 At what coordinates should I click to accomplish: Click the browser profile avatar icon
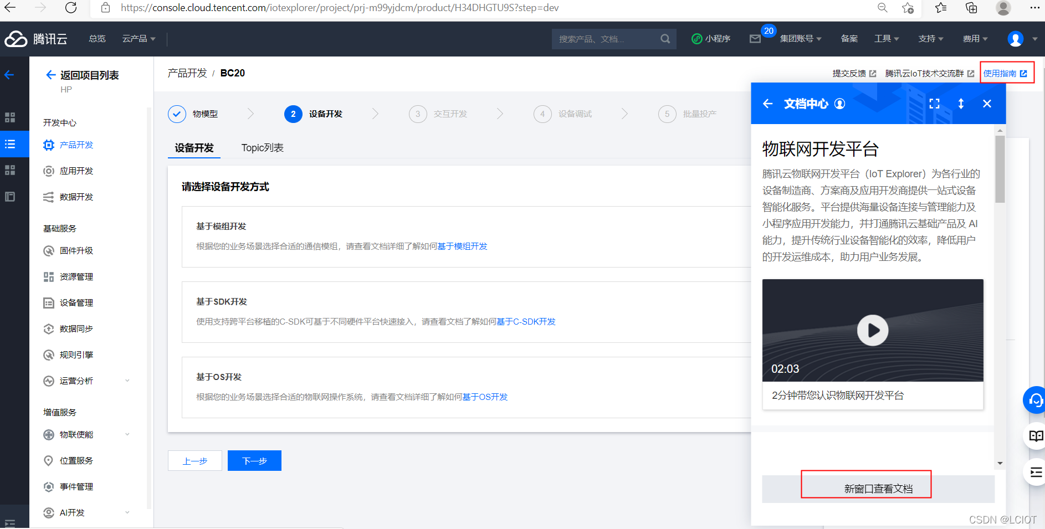[x=1003, y=8]
